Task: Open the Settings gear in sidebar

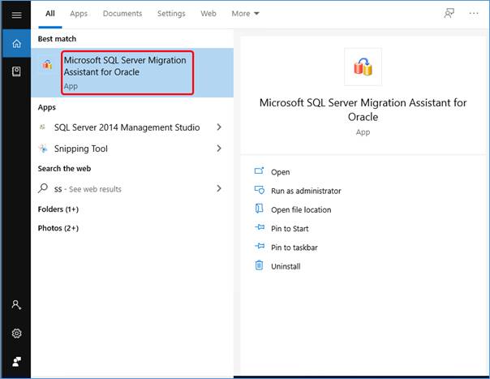Action: (x=16, y=334)
